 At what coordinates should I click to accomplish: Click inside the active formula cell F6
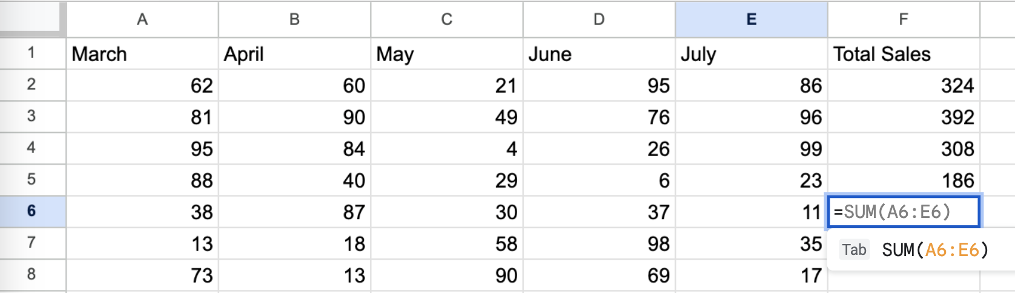(x=904, y=212)
